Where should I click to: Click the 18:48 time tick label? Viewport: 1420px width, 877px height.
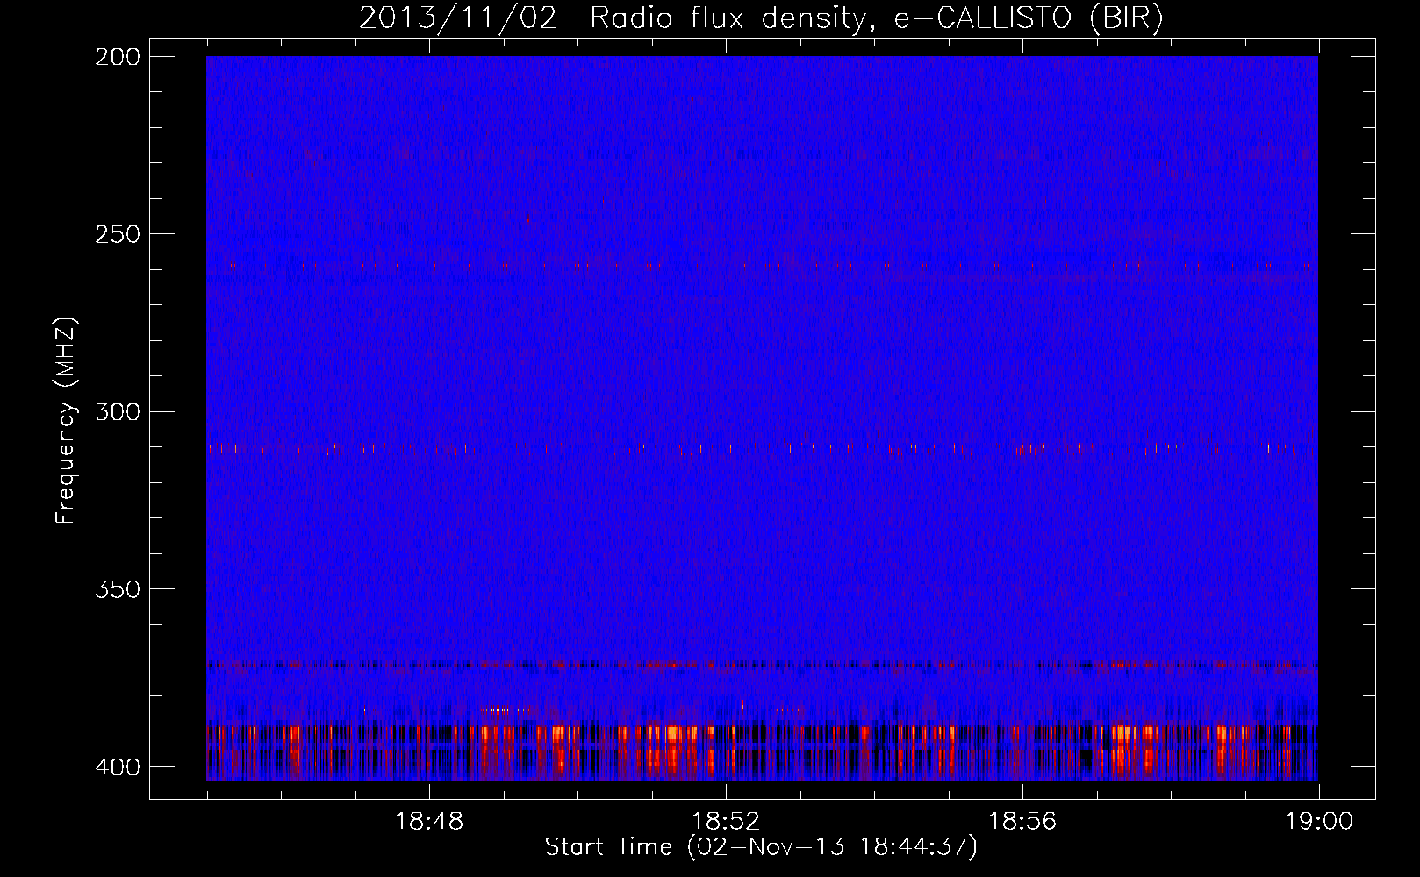(x=429, y=822)
